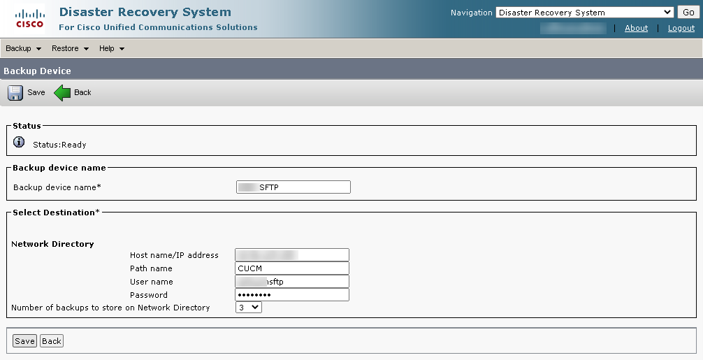The height and width of the screenshot is (360, 703).
Task: Click the floppy disk Save icon
Action: (15, 93)
